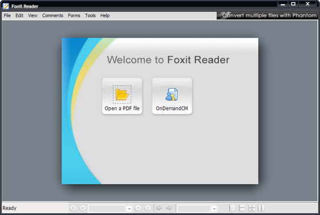Open the Comments menu
Image resolution: width=320 pixels, height=215 pixels.
(x=53, y=15)
